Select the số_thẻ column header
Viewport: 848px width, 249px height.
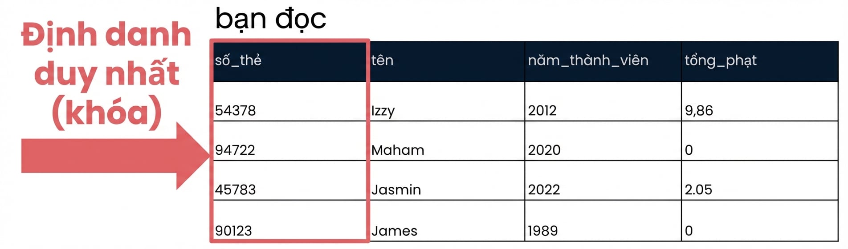[x=289, y=61]
